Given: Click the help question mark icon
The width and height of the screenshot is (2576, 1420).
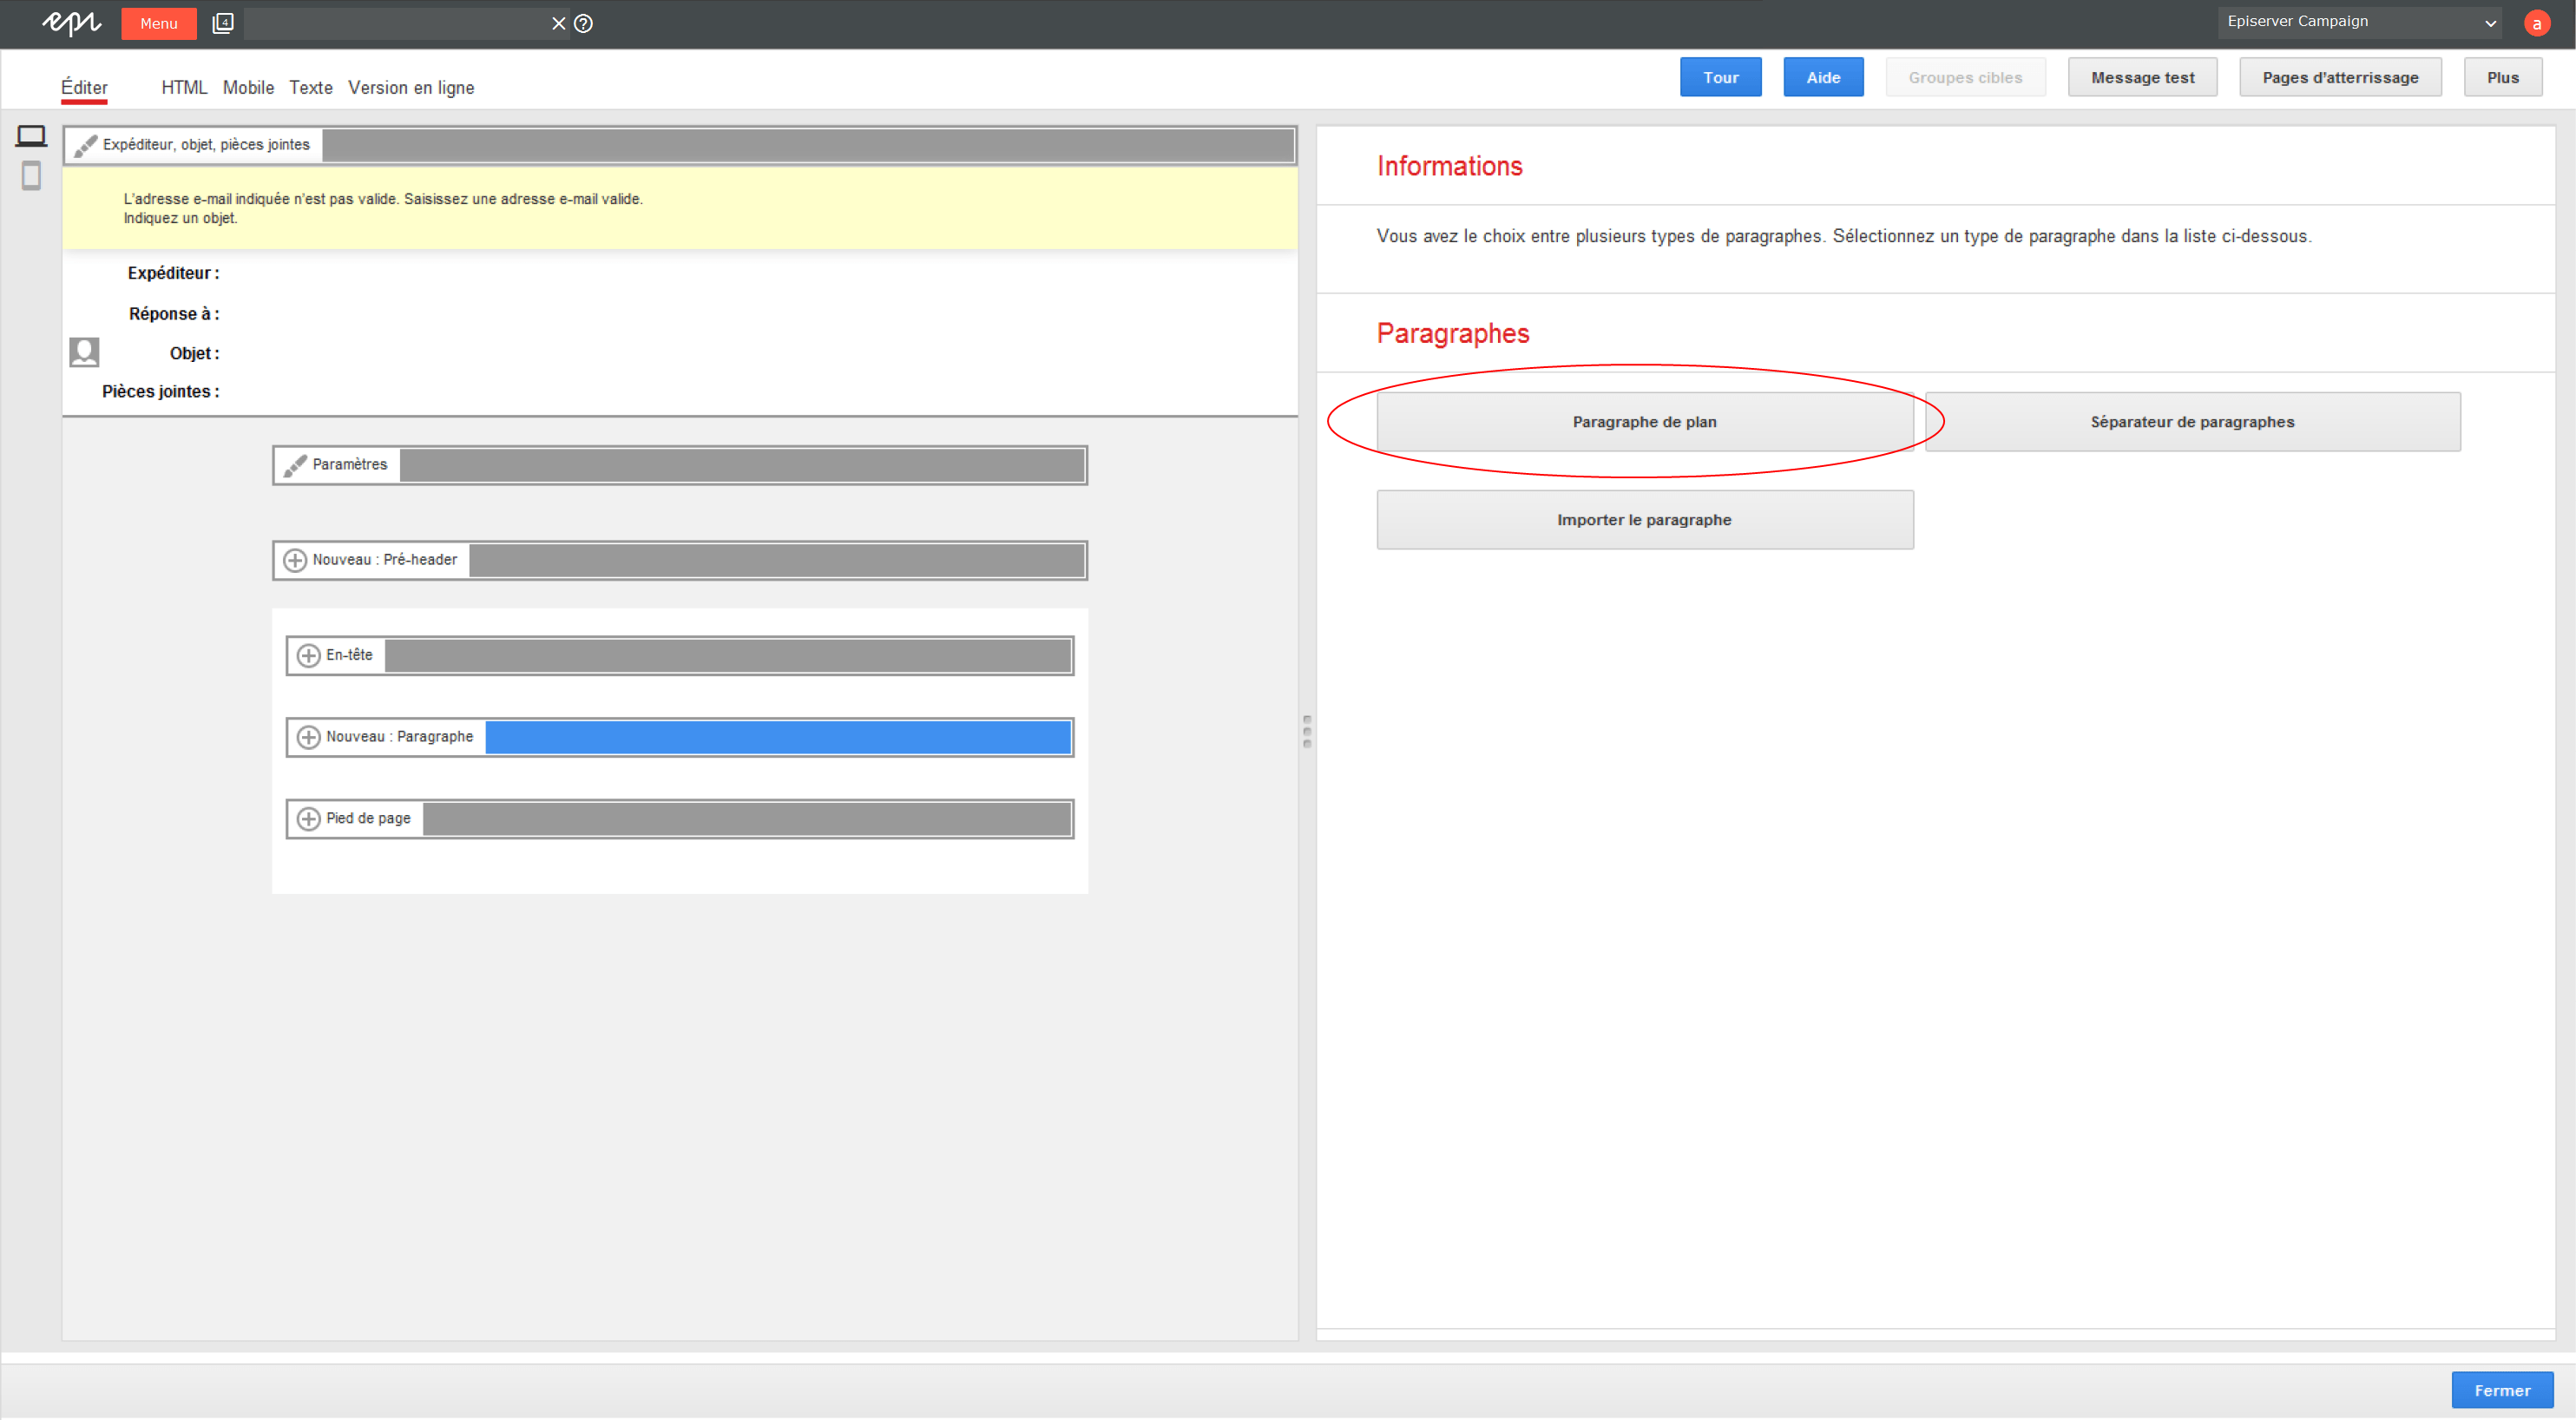Looking at the screenshot, I should [586, 23].
